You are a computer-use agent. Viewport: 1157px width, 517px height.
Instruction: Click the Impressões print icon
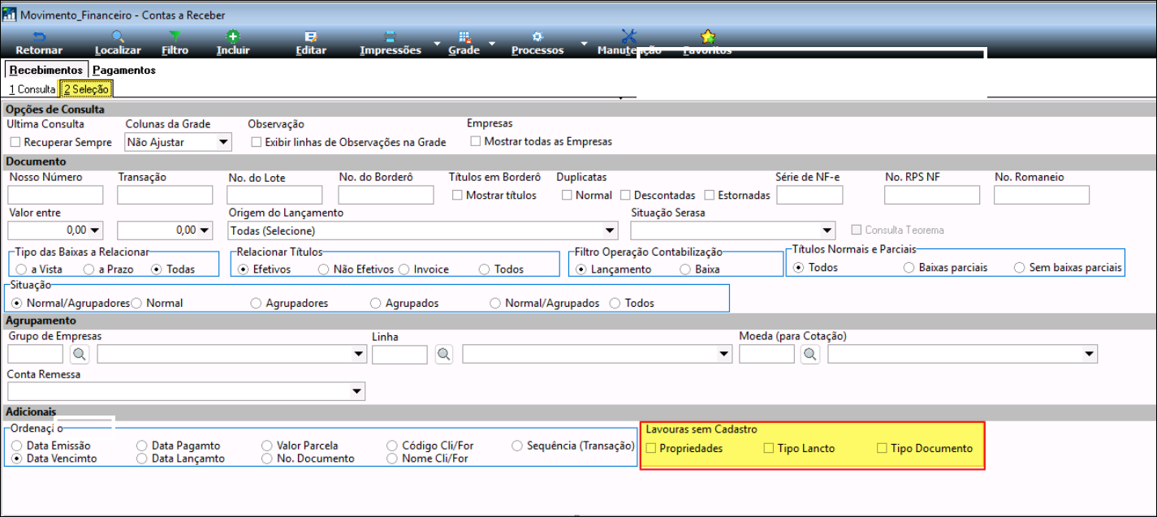point(390,37)
